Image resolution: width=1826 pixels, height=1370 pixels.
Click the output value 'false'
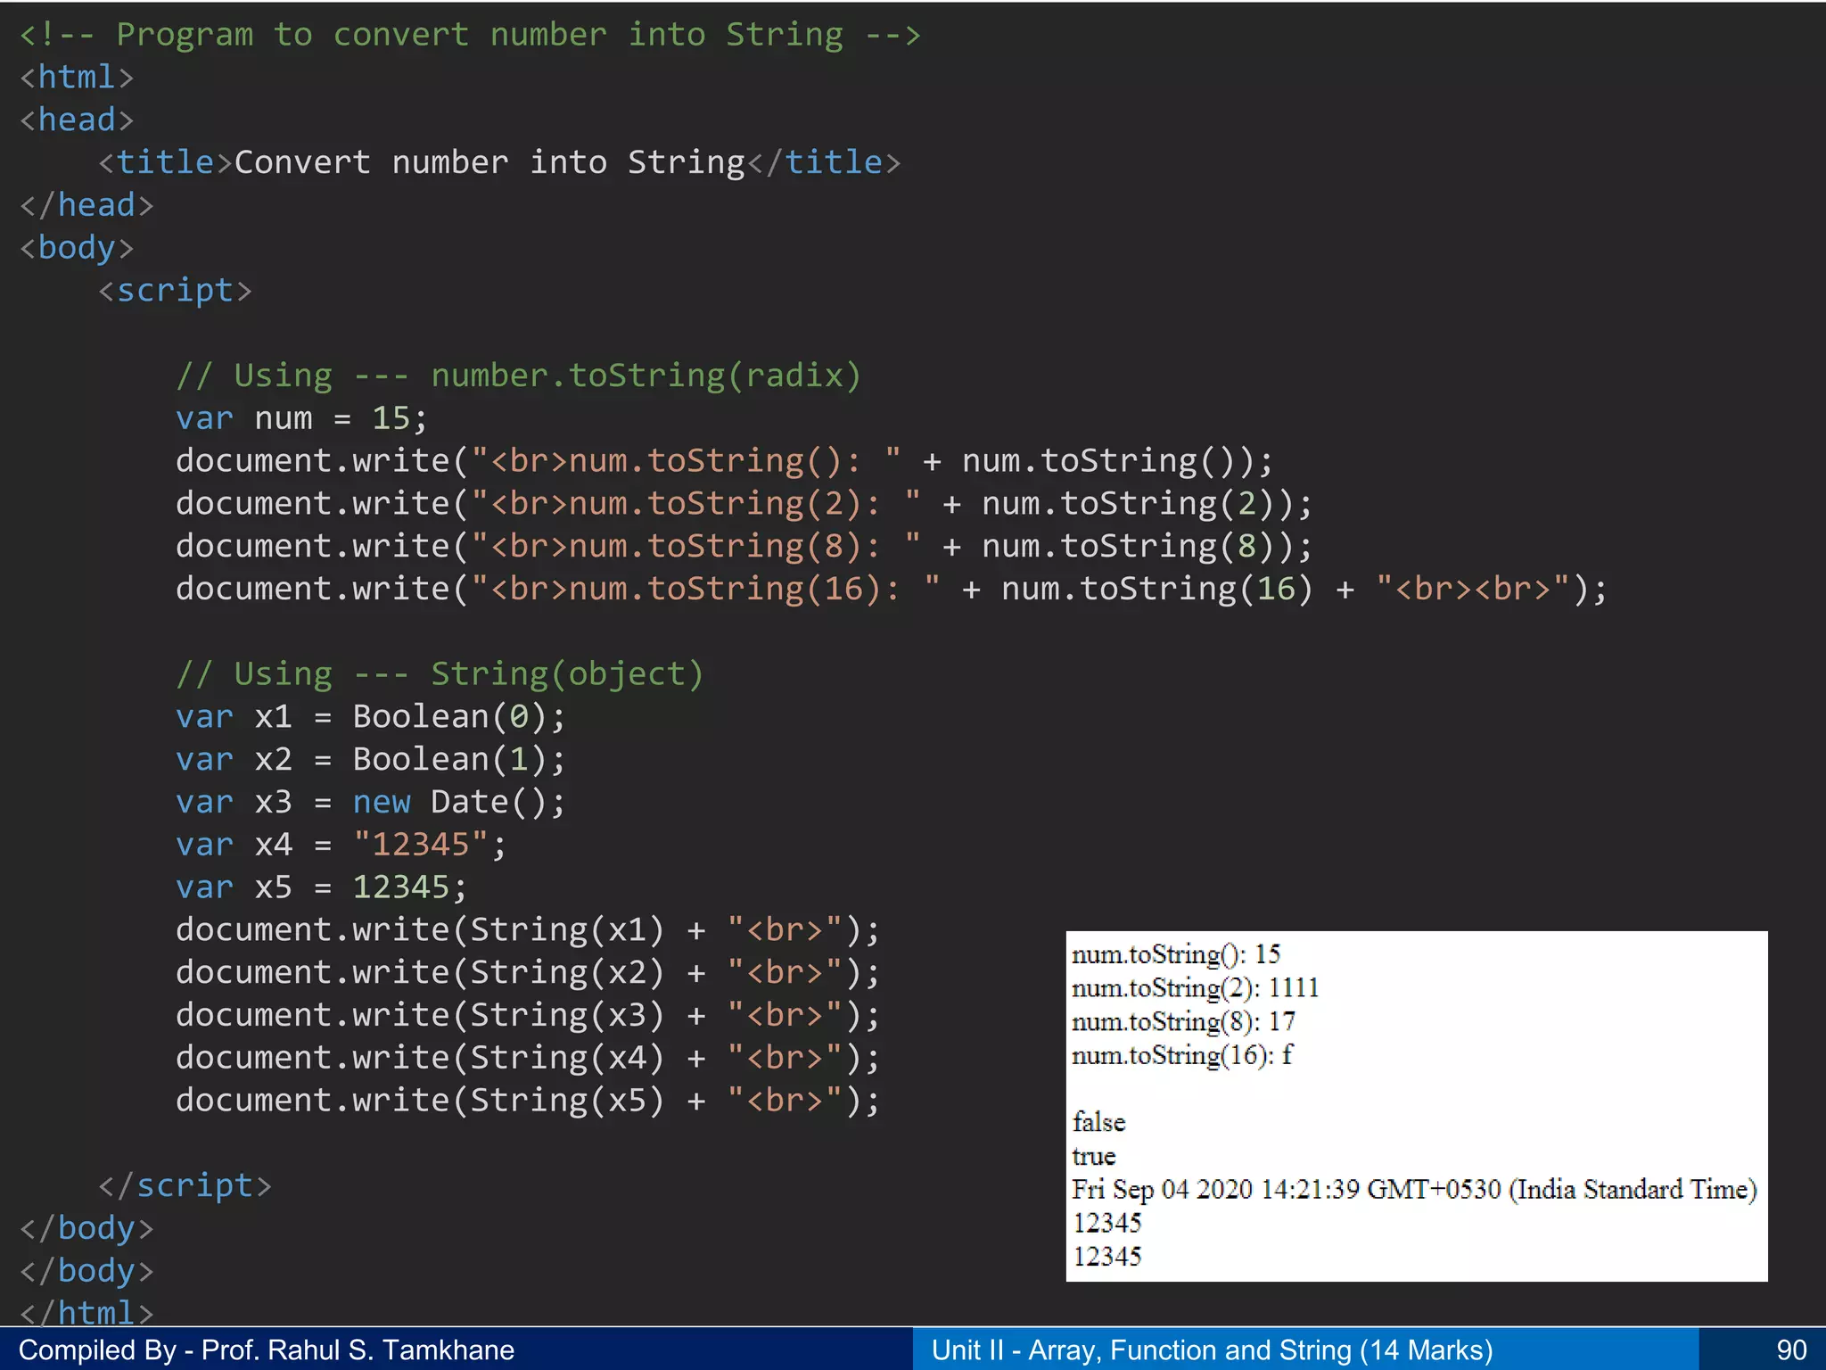1099,1123
